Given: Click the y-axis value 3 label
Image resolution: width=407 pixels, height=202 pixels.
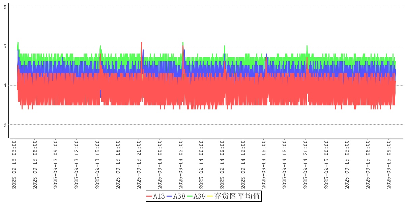Looking at the screenshot, I should click(x=5, y=125).
